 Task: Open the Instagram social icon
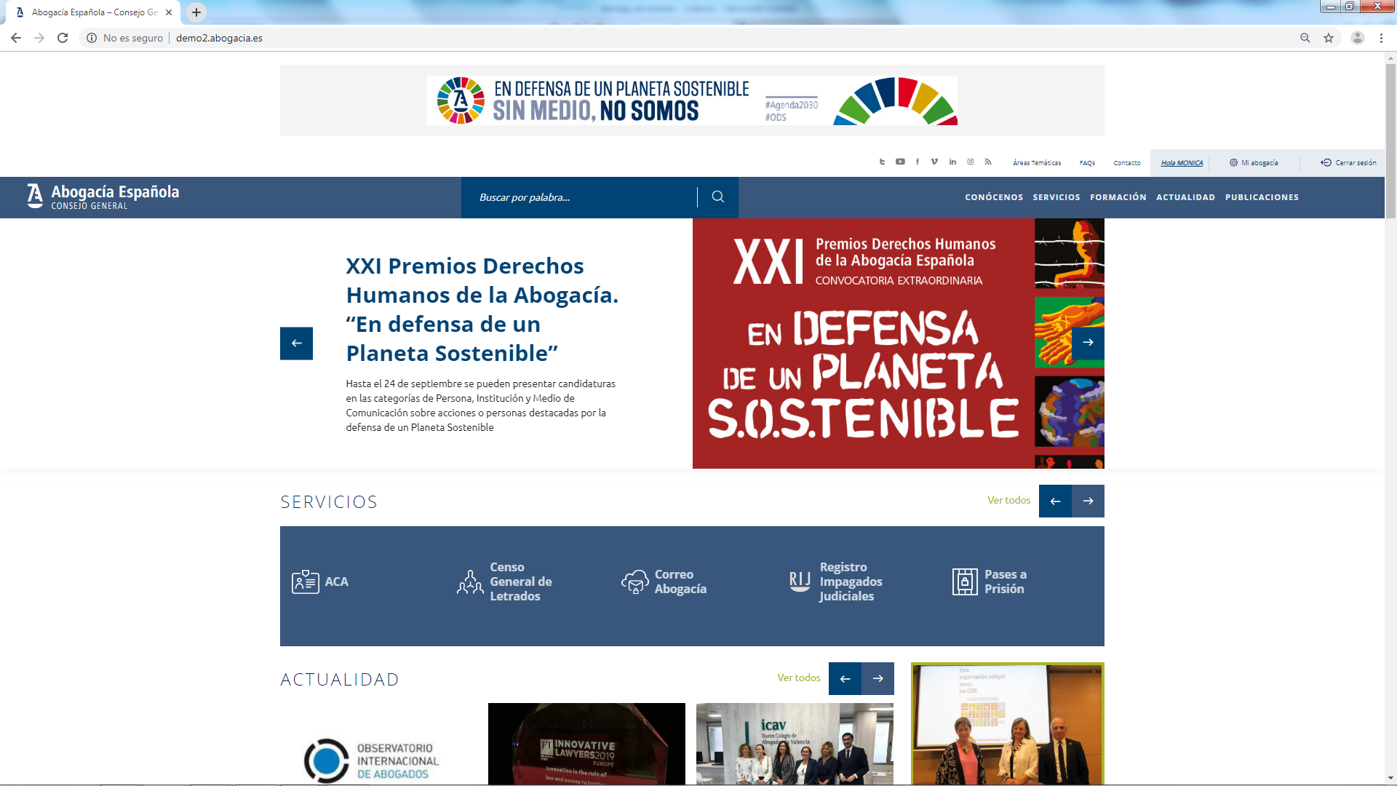[970, 162]
